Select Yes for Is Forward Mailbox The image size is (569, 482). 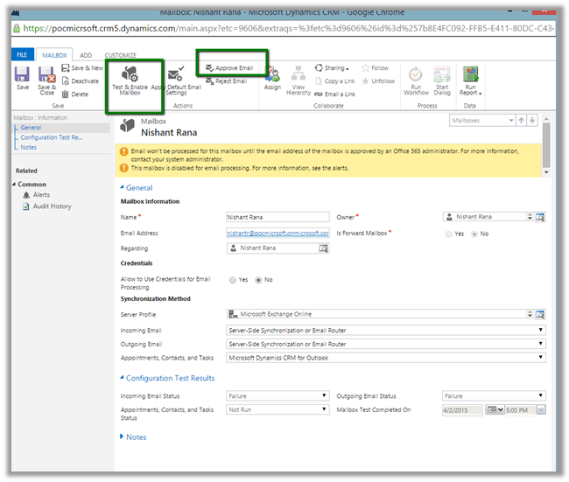(x=450, y=234)
